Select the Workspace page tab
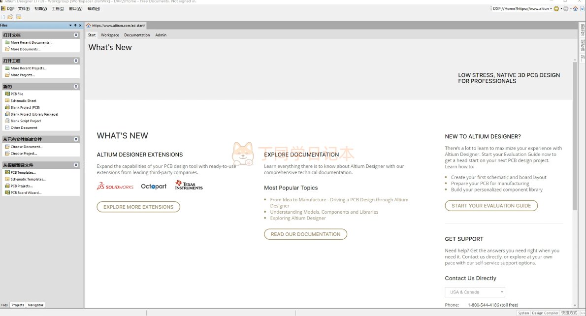Viewport: 586px width, 316px height. pyautogui.click(x=110, y=35)
